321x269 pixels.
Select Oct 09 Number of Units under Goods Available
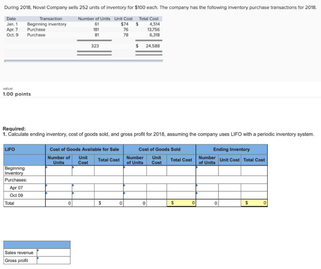click(x=58, y=195)
